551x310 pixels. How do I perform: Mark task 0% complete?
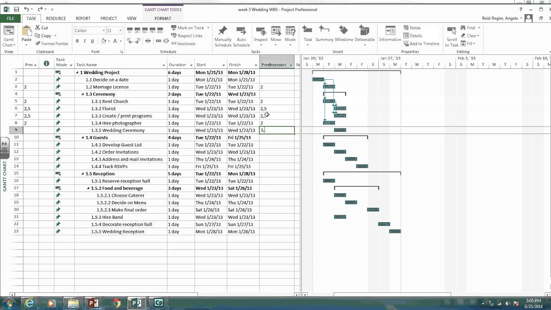tap(130, 30)
